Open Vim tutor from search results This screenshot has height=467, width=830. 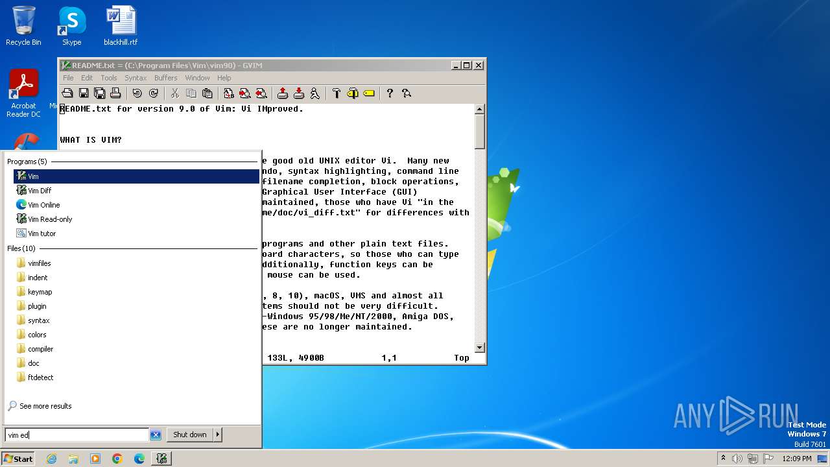pos(136,233)
